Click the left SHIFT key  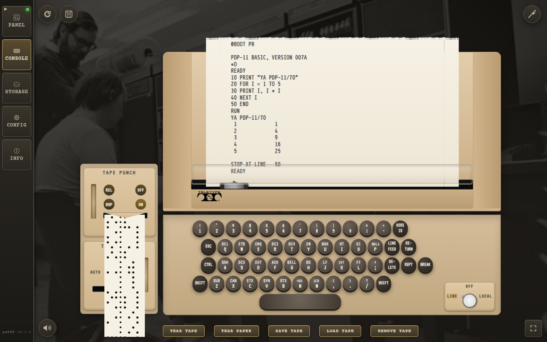pos(200,283)
